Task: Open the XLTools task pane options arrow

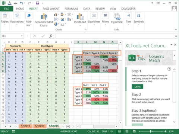Action: click(x=171, y=45)
